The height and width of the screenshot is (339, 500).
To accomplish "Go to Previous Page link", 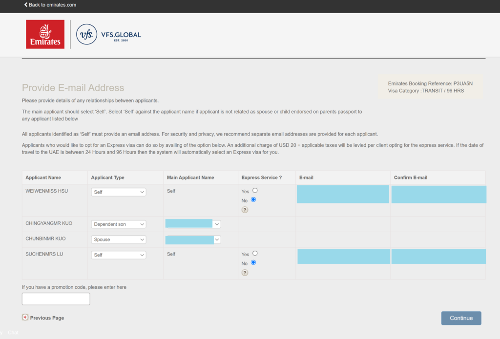I will point(47,318).
